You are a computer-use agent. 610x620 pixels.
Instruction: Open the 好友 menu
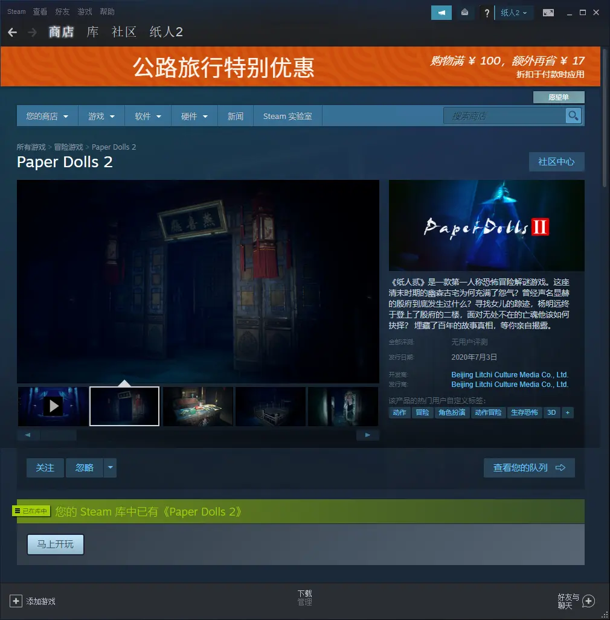[62, 12]
